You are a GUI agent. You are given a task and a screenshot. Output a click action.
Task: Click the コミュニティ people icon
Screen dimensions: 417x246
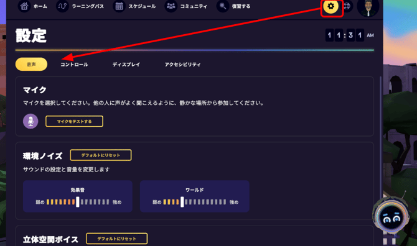pyautogui.click(x=171, y=6)
